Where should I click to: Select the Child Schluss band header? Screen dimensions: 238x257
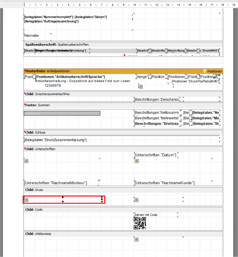123,132
